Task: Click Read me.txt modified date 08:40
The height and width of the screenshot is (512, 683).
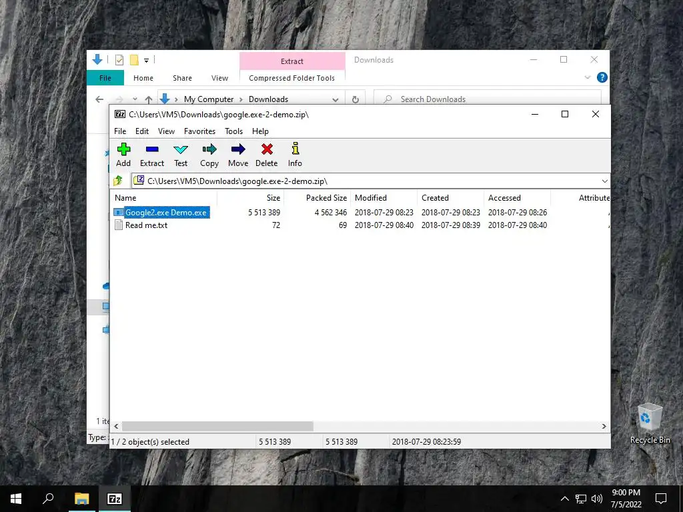Action: coord(384,225)
